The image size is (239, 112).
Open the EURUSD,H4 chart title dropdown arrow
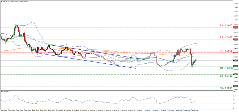pos(1,2)
